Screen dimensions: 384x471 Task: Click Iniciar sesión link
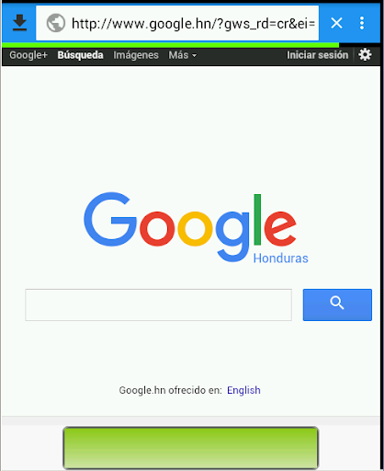click(317, 55)
